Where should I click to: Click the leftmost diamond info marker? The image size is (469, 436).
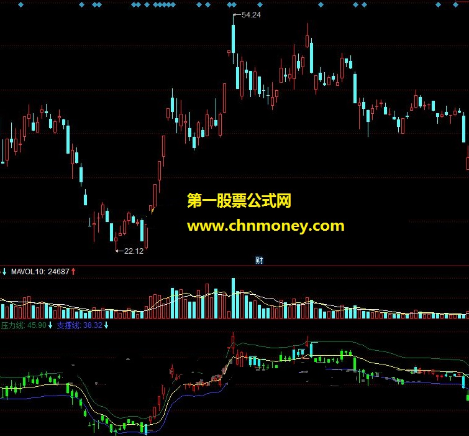tap(20, 4)
